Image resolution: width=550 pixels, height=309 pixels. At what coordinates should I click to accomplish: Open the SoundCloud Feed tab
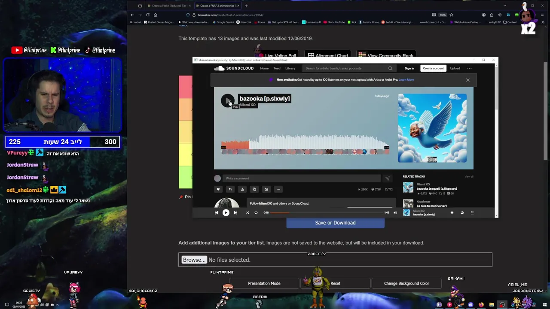tap(277, 68)
